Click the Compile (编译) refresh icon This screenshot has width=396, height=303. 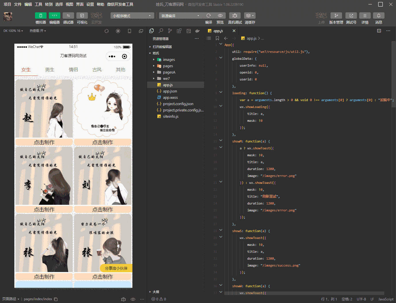tap(208, 16)
